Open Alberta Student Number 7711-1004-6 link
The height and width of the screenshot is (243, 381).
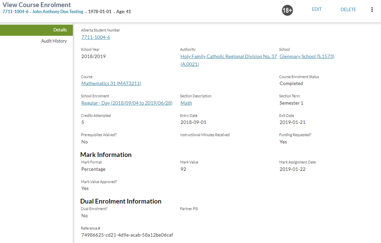pyautogui.click(x=96, y=37)
